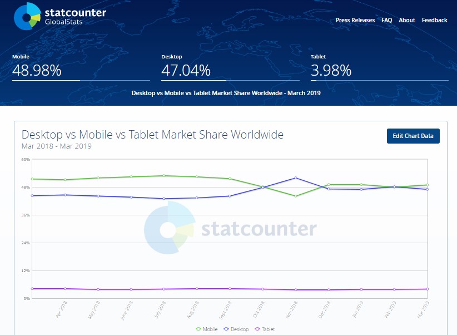Toggle the Desktop series in the legend
The image size is (457, 335).
click(x=236, y=329)
